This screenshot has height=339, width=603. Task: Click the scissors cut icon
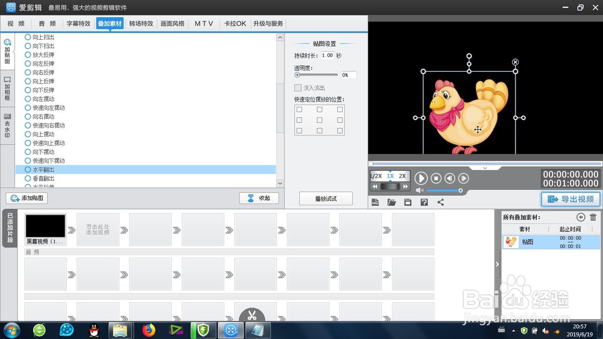click(x=252, y=315)
